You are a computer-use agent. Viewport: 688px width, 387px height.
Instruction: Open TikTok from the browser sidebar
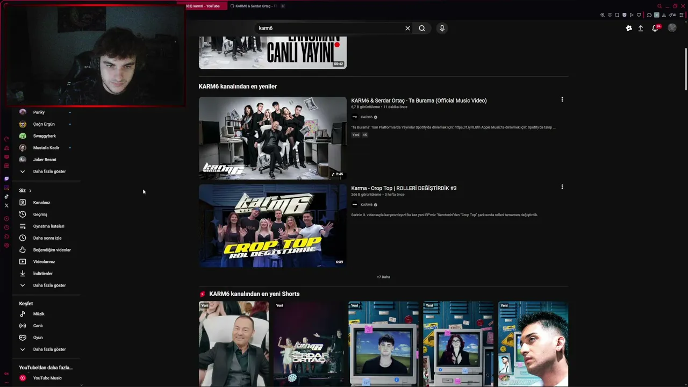point(6,197)
